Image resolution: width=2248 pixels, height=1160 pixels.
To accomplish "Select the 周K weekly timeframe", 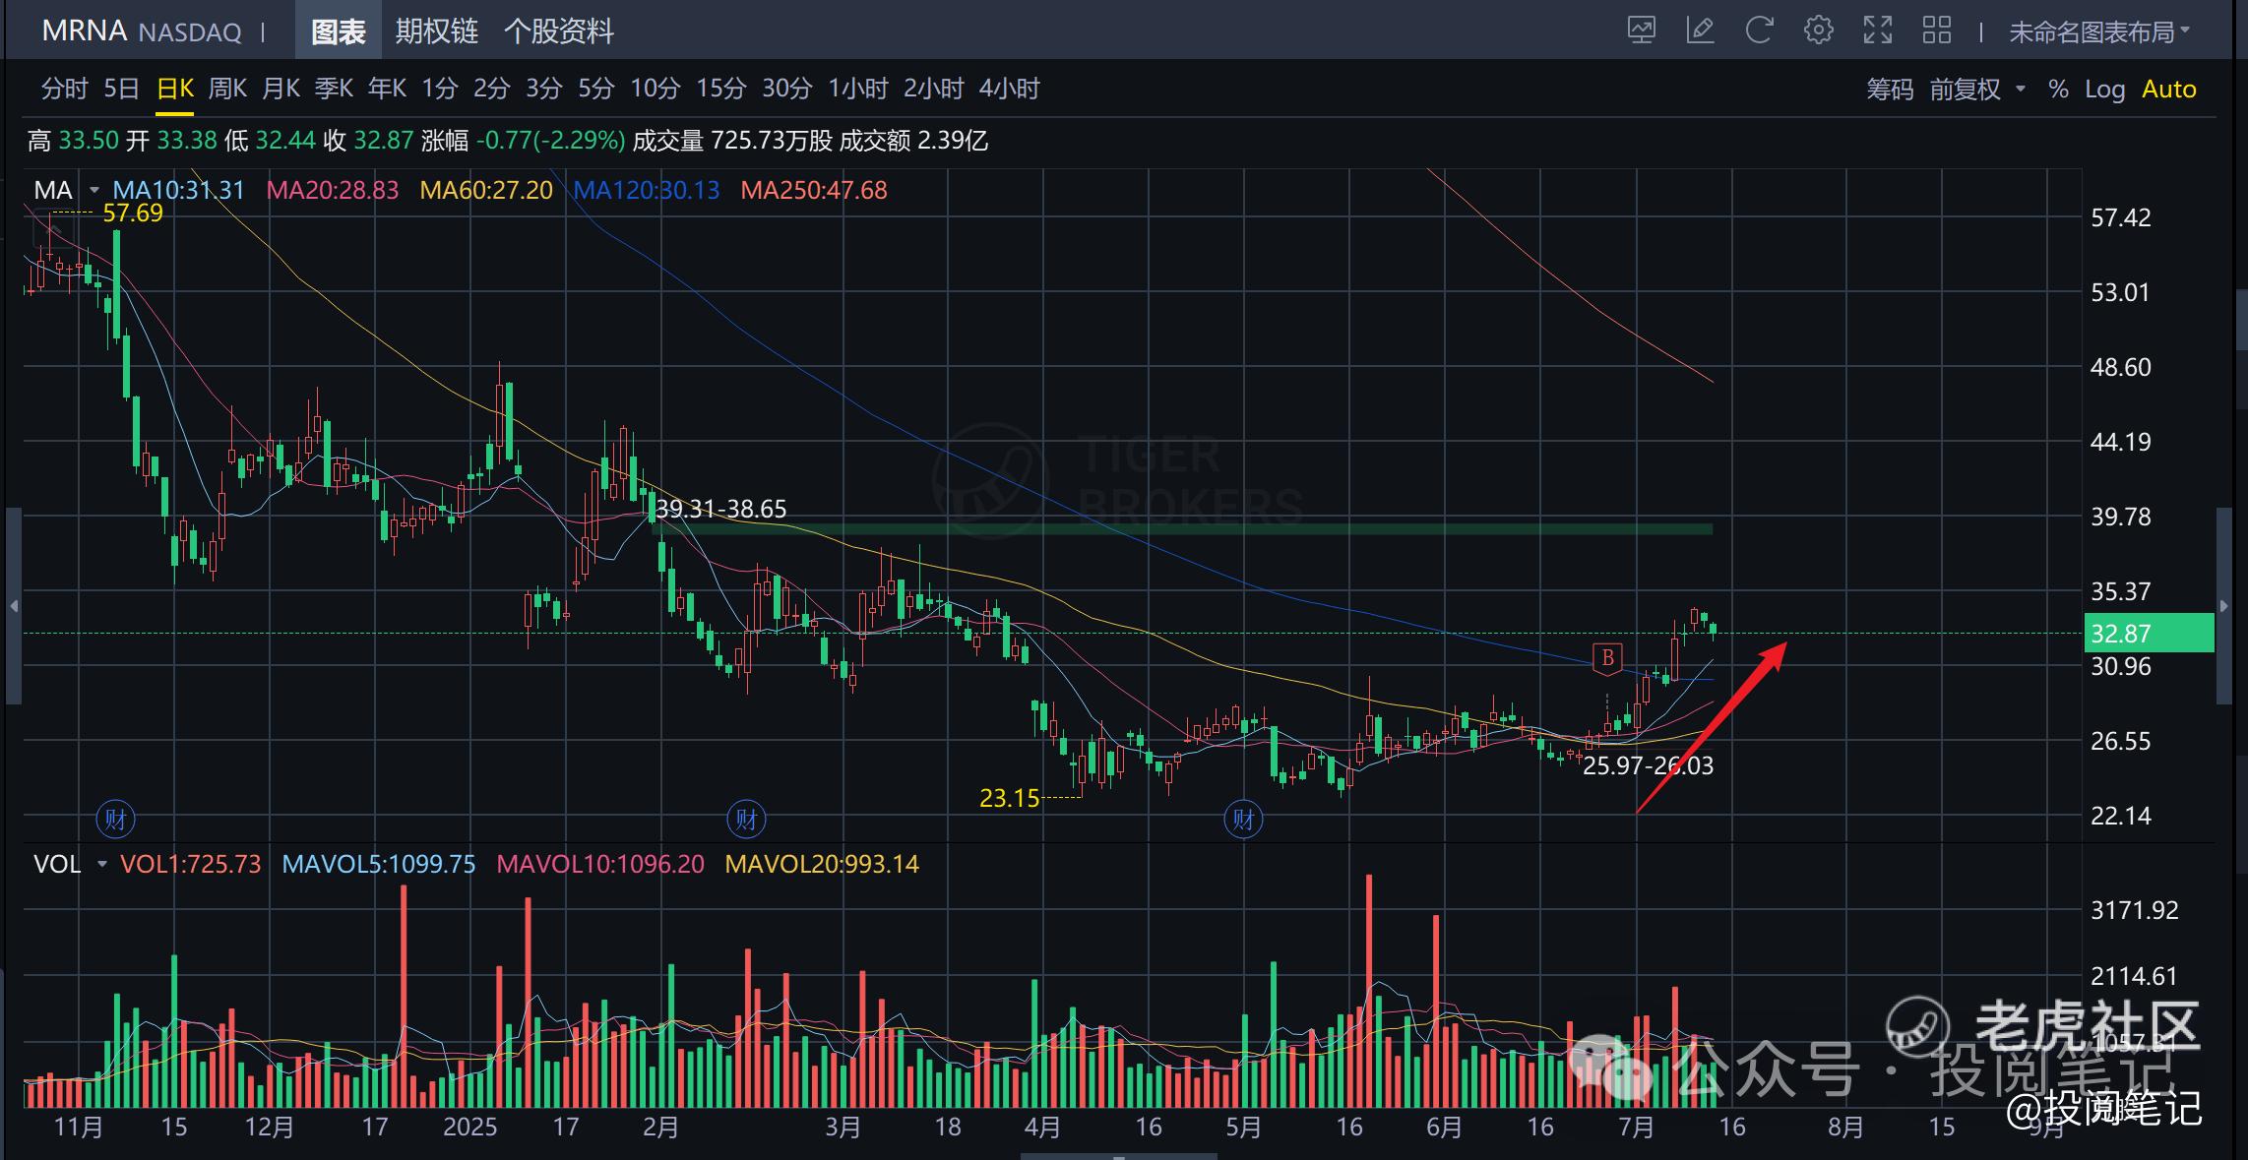I will 227,89.
